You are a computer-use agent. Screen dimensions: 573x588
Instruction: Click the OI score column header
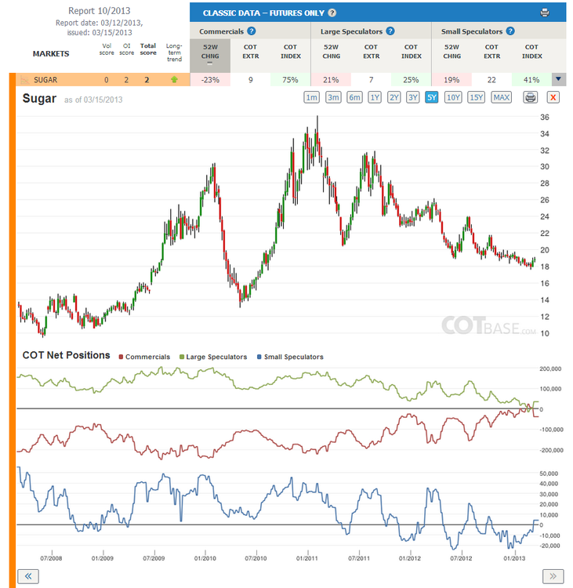[x=127, y=49]
